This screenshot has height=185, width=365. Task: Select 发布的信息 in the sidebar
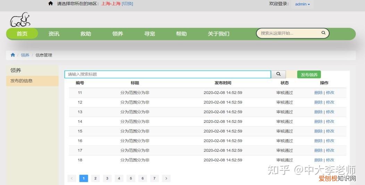32,81
